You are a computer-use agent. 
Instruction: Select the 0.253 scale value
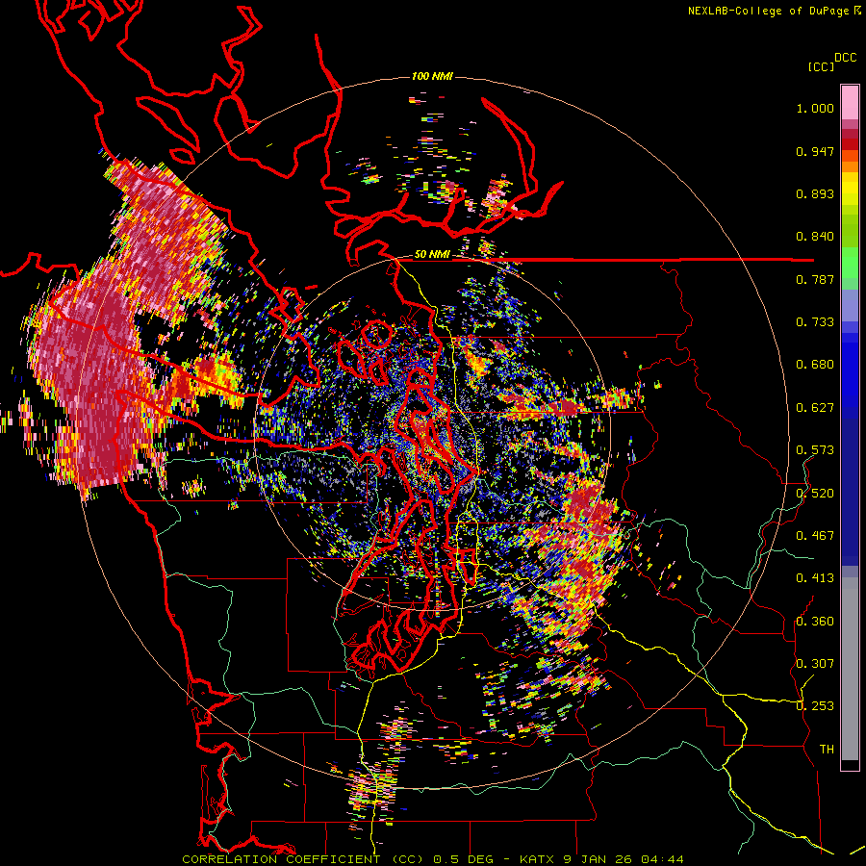[815, 706]
